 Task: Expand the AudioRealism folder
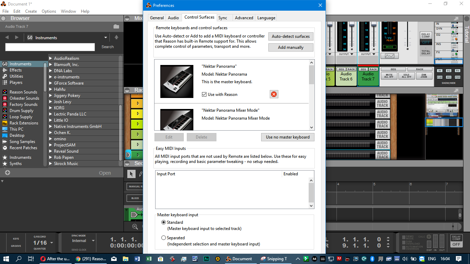coord(51,58)
